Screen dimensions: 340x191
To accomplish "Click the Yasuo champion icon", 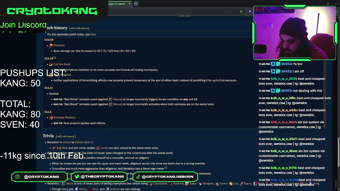I will point(241,184).
